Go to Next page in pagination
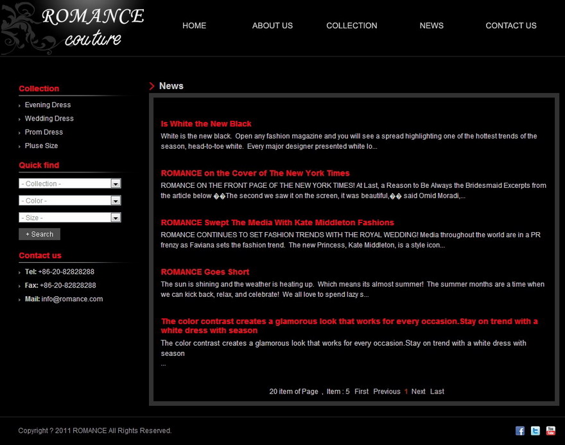565x445 pixels. click(x=419, y=391)
